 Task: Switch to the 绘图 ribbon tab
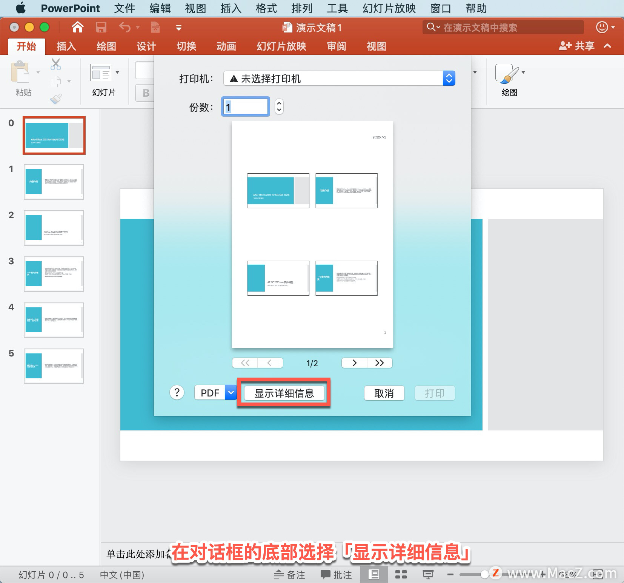point(106,46)
